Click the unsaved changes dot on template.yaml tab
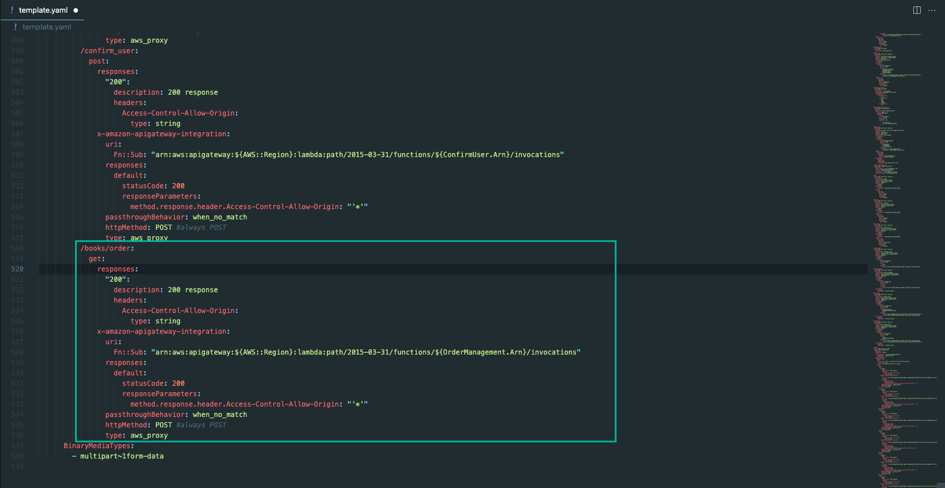945x488 pixels. click(x=76, y=10)
